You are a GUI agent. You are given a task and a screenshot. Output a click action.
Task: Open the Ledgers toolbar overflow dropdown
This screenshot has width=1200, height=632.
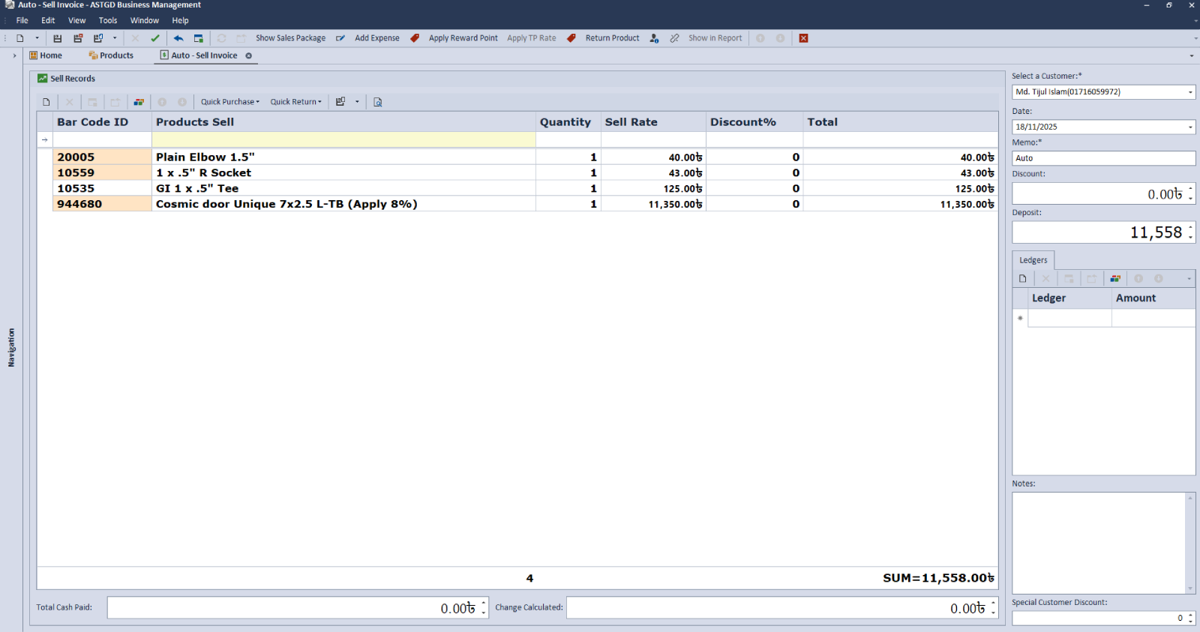(x=1189, y=279)
